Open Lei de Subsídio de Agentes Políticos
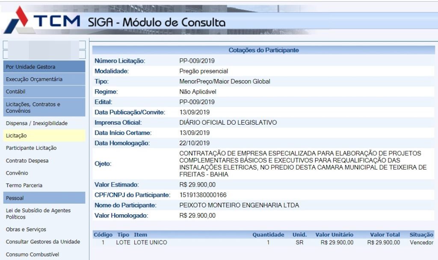This screenshot has width=438, height=260. click(38, 213)
